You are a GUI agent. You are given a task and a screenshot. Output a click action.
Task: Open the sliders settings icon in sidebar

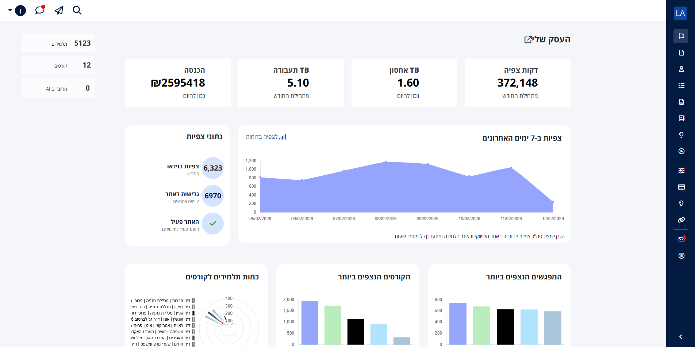pos(681,171)
